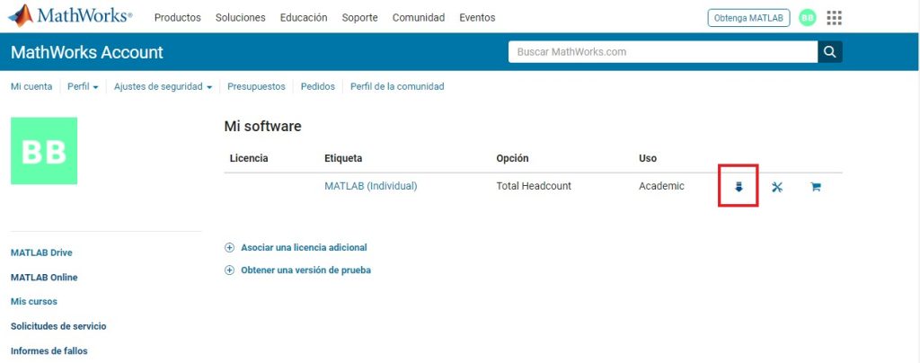The width and height of the screenshot is (920, 363).
Task: Open the apps grid icon in header
Action: 834,18
